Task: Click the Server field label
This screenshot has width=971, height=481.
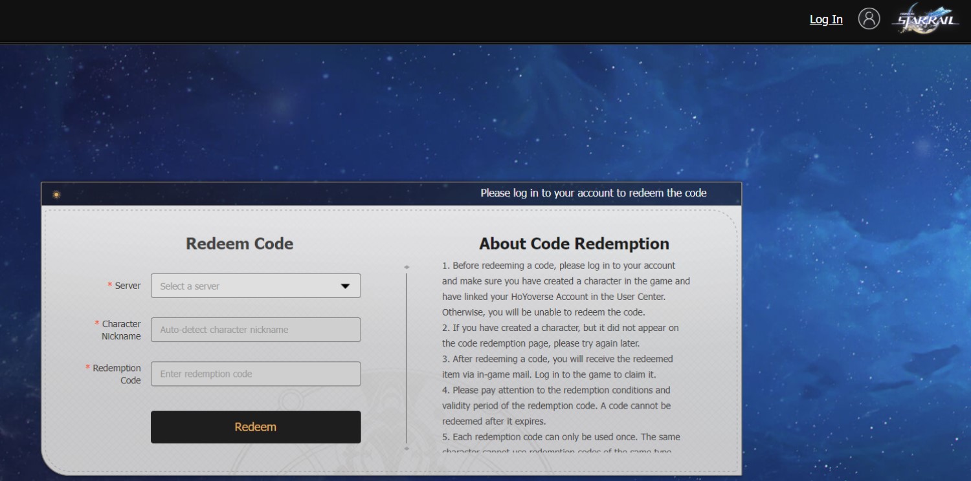Action: click(x=128, y=286)
